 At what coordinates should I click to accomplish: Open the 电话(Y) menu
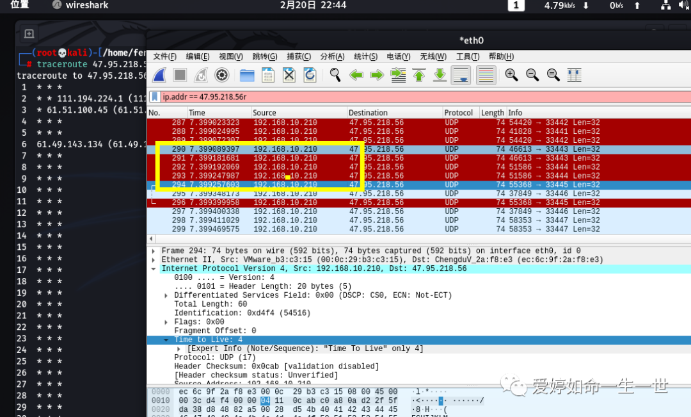pos(399,56)
